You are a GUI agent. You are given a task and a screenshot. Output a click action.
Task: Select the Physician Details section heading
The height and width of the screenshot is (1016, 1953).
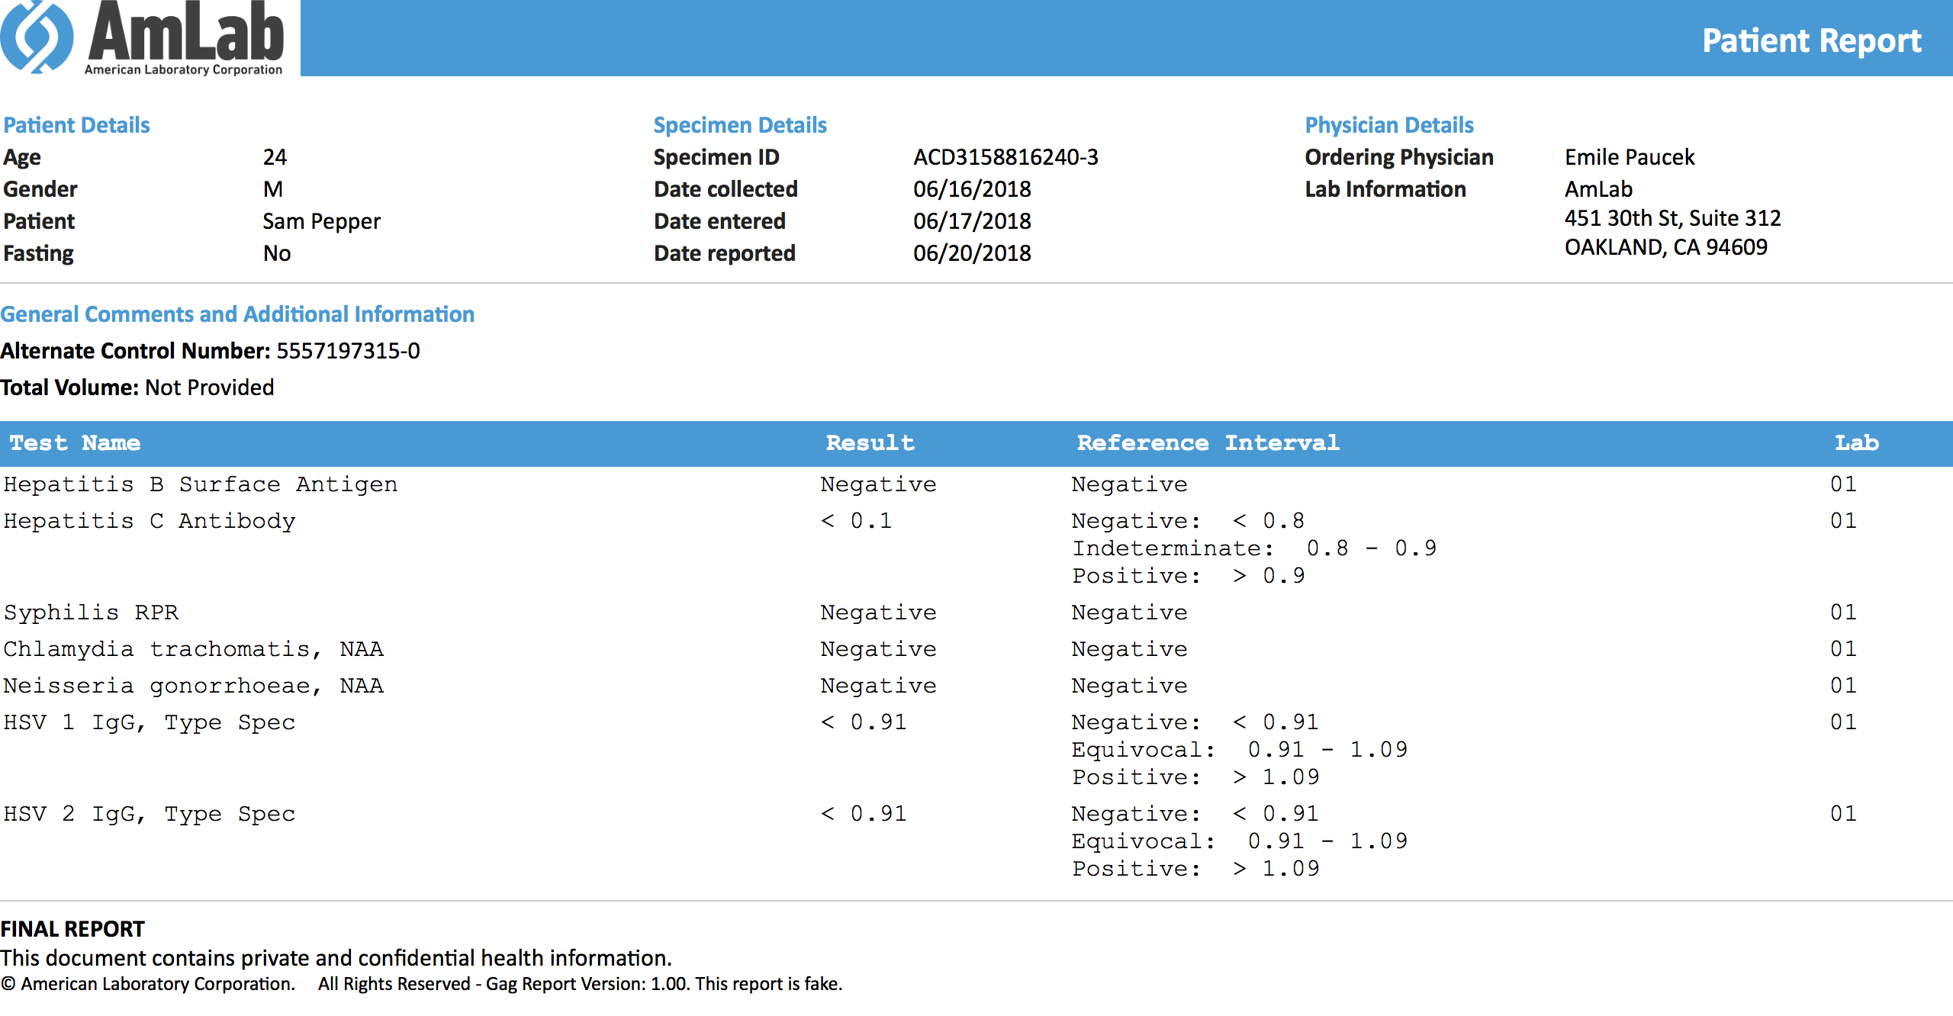pos(1388,124)
